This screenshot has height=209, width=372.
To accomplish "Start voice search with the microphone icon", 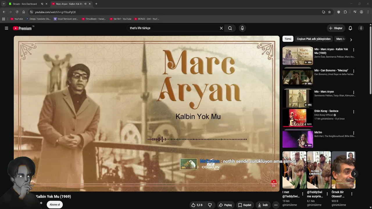I will [242, 28].
